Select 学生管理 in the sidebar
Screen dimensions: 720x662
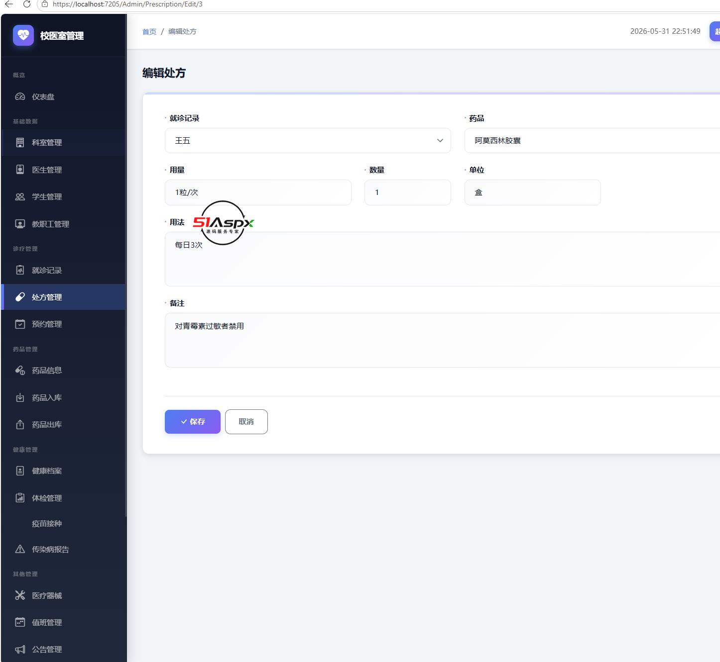(x=64, y=196)
